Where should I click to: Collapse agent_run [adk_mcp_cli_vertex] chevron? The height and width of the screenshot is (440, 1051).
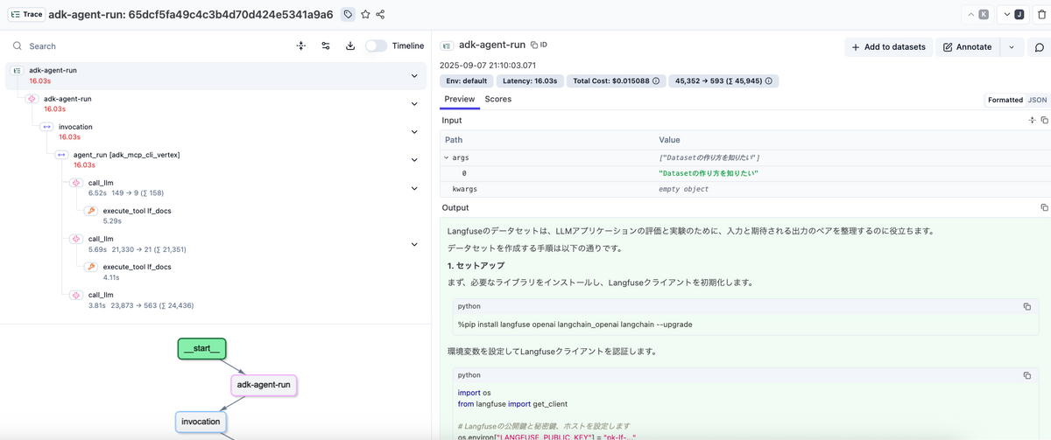[x=414, y=160]
